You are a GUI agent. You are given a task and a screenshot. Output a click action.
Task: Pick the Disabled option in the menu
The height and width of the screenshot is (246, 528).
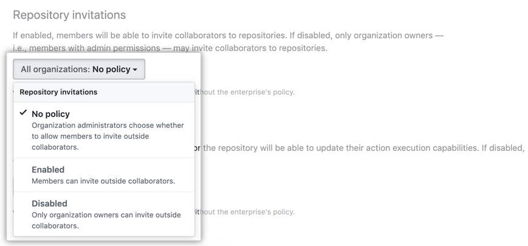point(49,204)
